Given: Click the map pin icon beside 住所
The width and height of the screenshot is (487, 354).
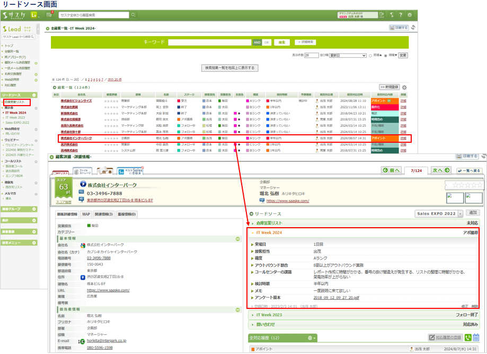Looking at the screenshot, I should [x=83, y=277].
